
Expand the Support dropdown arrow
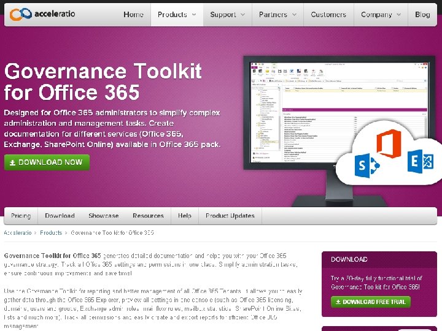click(x=242, y=15)
